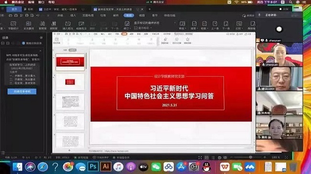Open the 页面布局 ribbon tab

point(88,15)
